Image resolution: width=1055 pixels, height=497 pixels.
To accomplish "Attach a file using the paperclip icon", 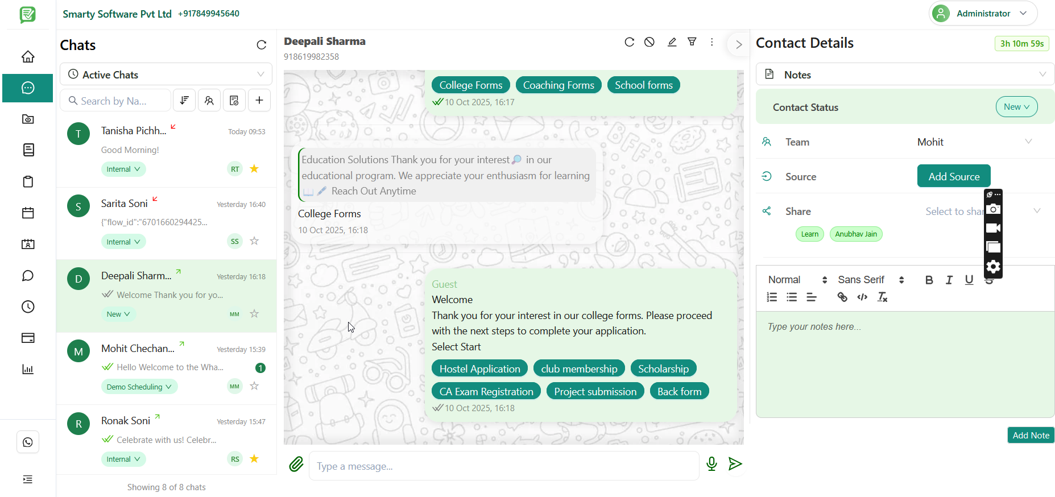I will click(296, 465).
